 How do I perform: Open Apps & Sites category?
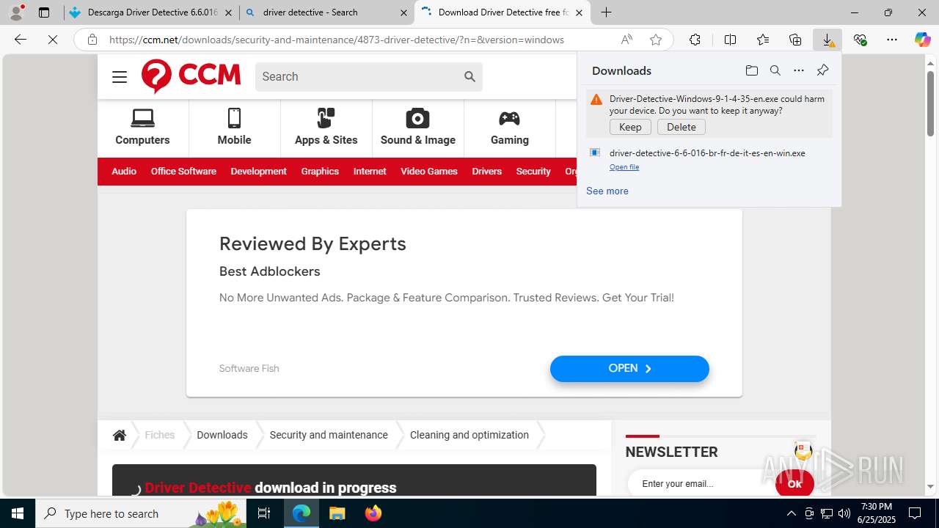pyautogui.click(x=326, y=128)
